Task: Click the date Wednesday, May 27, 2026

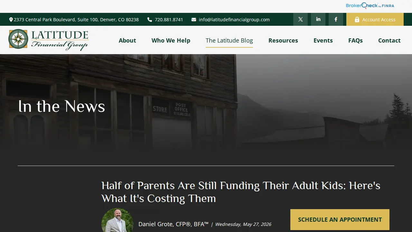Action: click(x=243, y=224)
